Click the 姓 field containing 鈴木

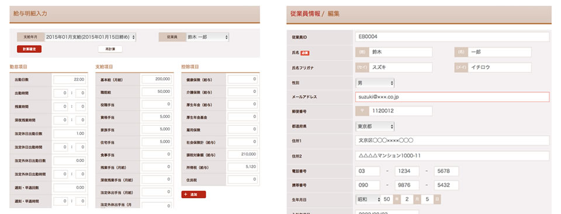click(x=401, y=52)
